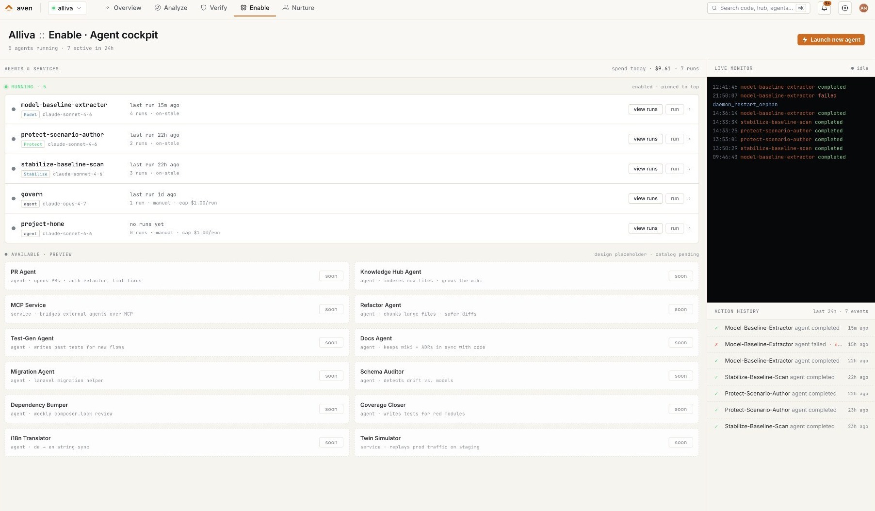Click the aven logo icon
Viewport: 875px width, 511px height.
[x=9, y=8]
